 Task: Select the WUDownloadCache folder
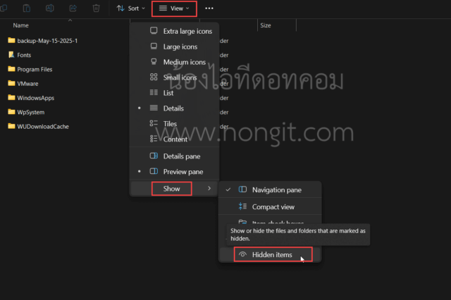coord(38,127)
